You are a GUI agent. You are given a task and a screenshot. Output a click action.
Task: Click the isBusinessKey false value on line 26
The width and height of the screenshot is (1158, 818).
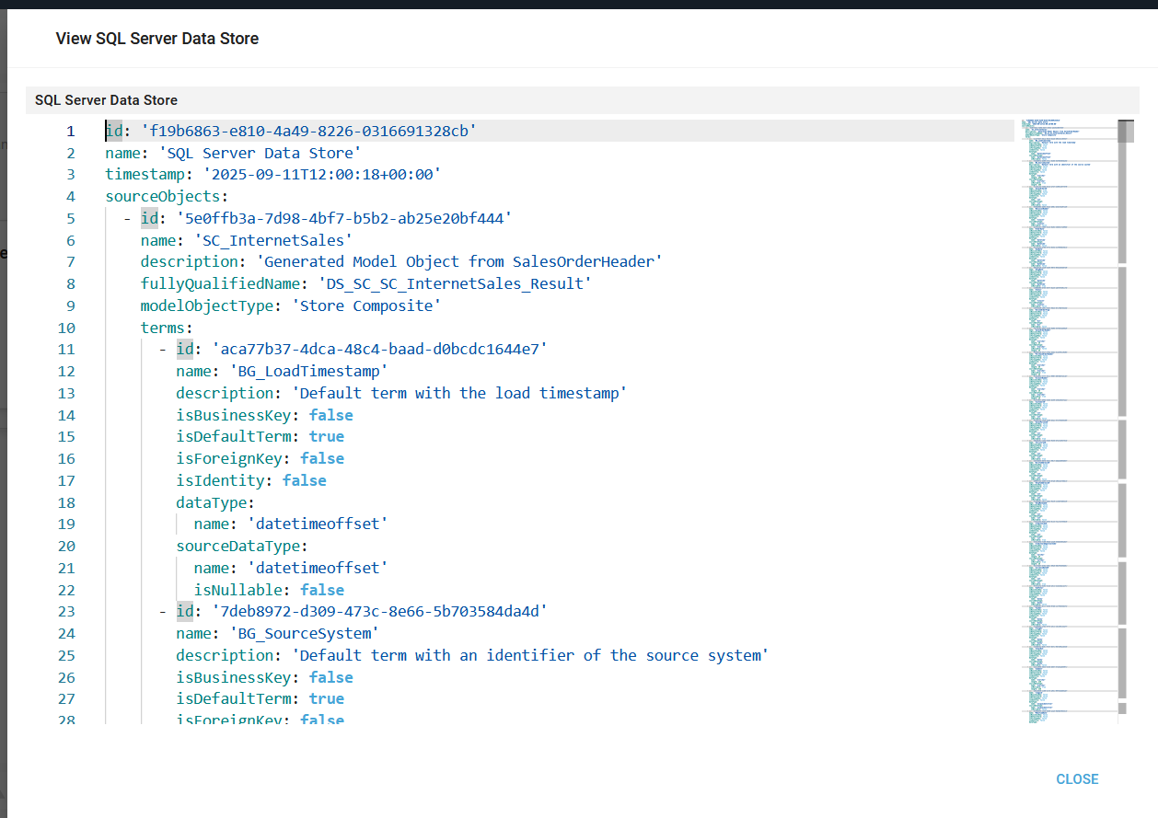click(331, 677)
